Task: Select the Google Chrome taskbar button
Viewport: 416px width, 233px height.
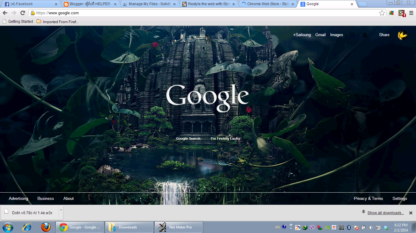Action: (80, 227)
